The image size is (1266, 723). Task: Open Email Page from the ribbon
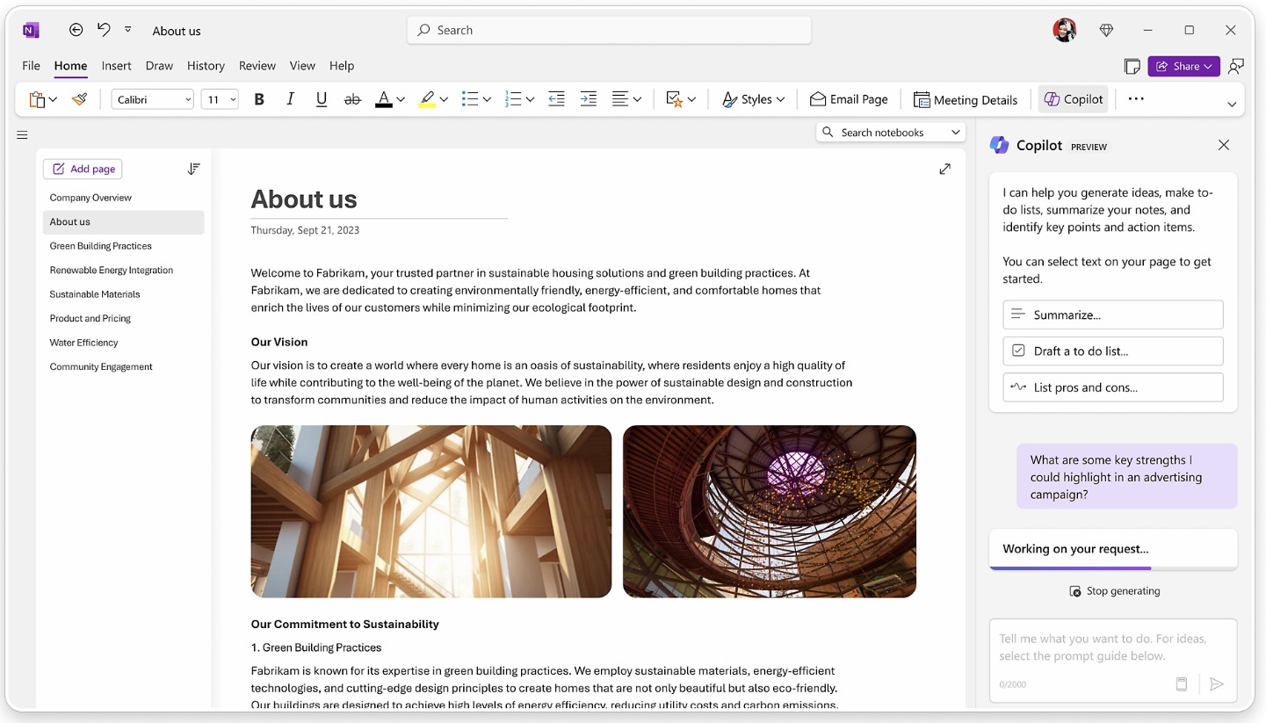point(849,98)
